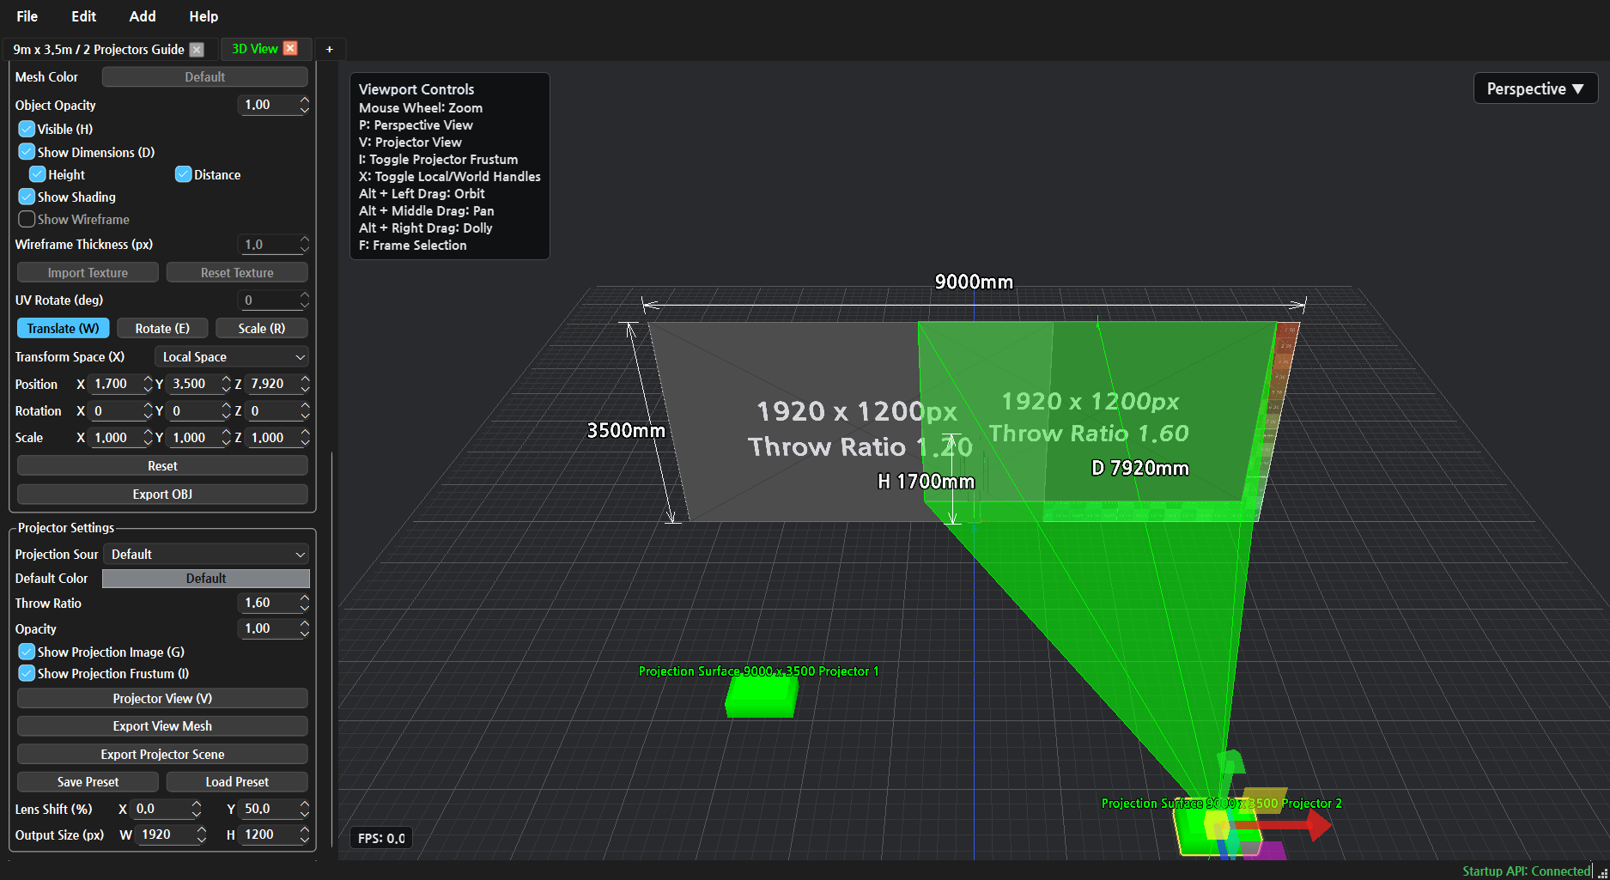Adjust the Object Opacity stepper arrows
Viewport: 1610px width, 880px height.
[304, 105]
